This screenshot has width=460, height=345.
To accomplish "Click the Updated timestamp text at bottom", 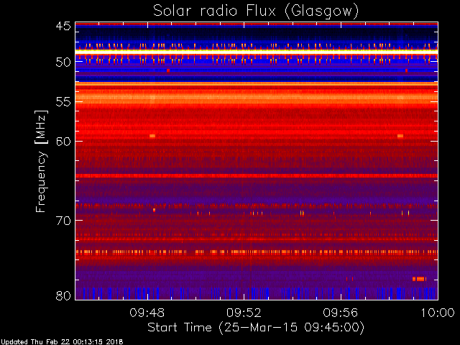I will pyautogui.click(x=62, y=342).
